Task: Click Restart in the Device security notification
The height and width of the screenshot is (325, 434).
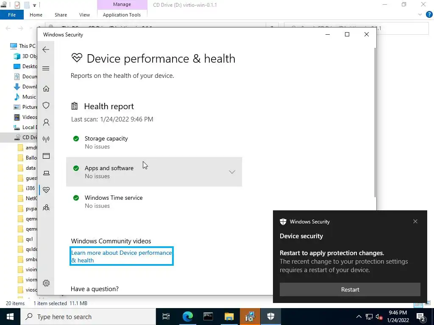Action: coord(350,289)
